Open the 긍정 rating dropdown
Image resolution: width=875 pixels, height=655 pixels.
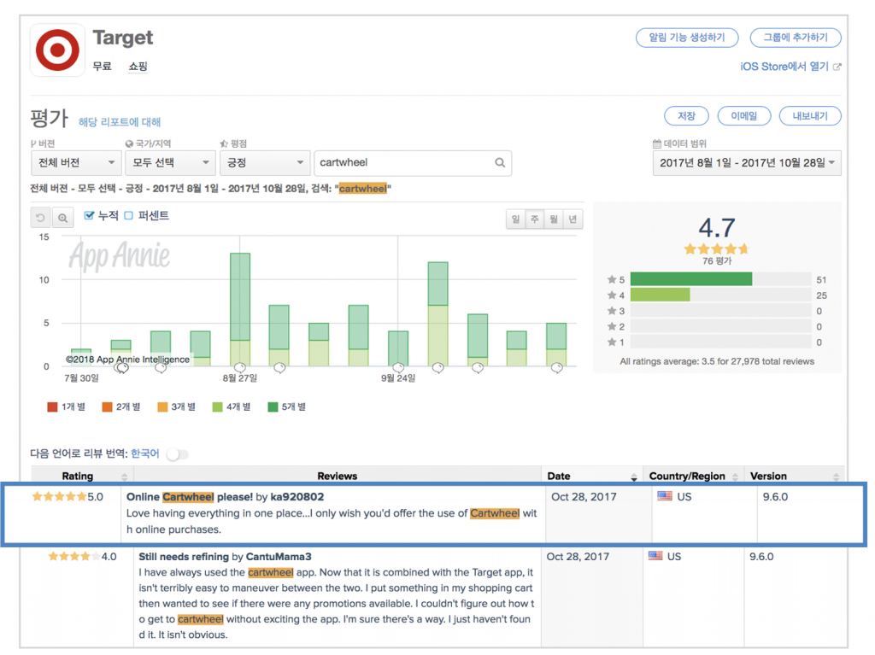tap(265, 163)
